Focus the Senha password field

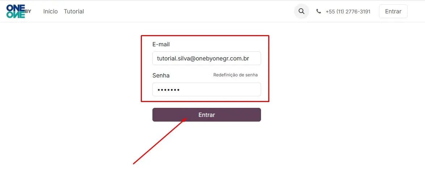(x=207, y=89)
